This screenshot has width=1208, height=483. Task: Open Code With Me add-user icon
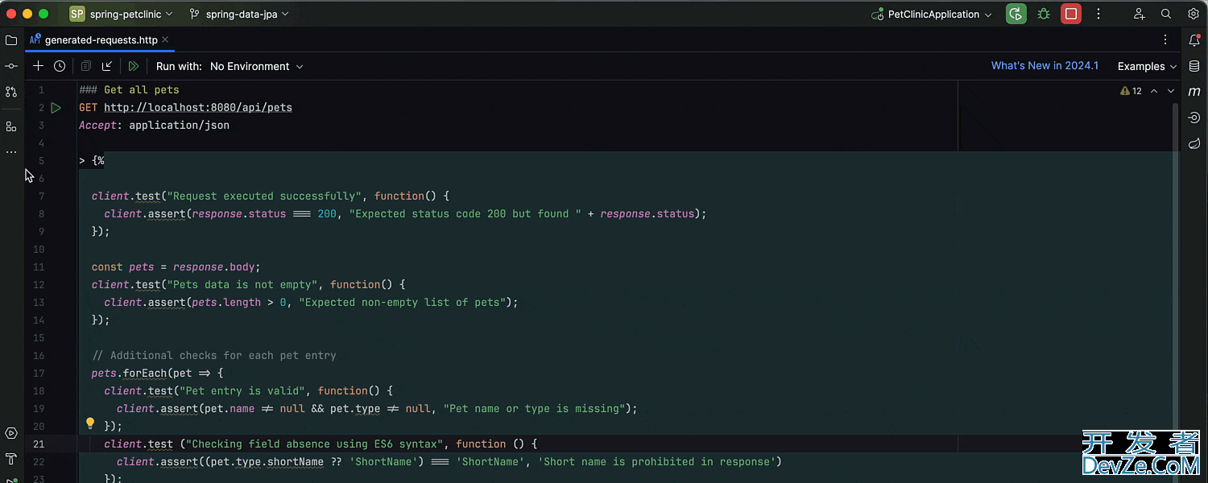tap(1139, 14)
